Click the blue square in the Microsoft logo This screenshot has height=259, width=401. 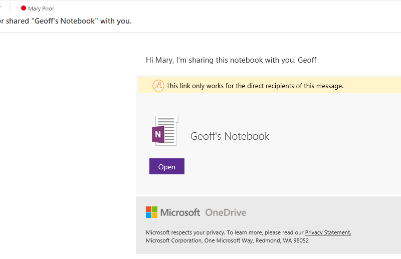tap(148, 215)
